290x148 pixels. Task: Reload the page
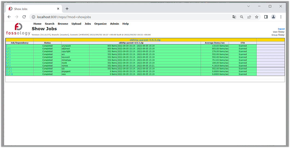pyautogui.click(x=24, y=17)
